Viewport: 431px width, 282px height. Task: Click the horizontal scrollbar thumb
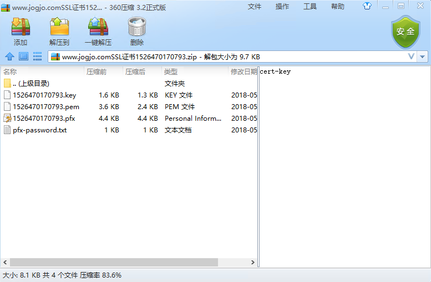coord(114,262)
